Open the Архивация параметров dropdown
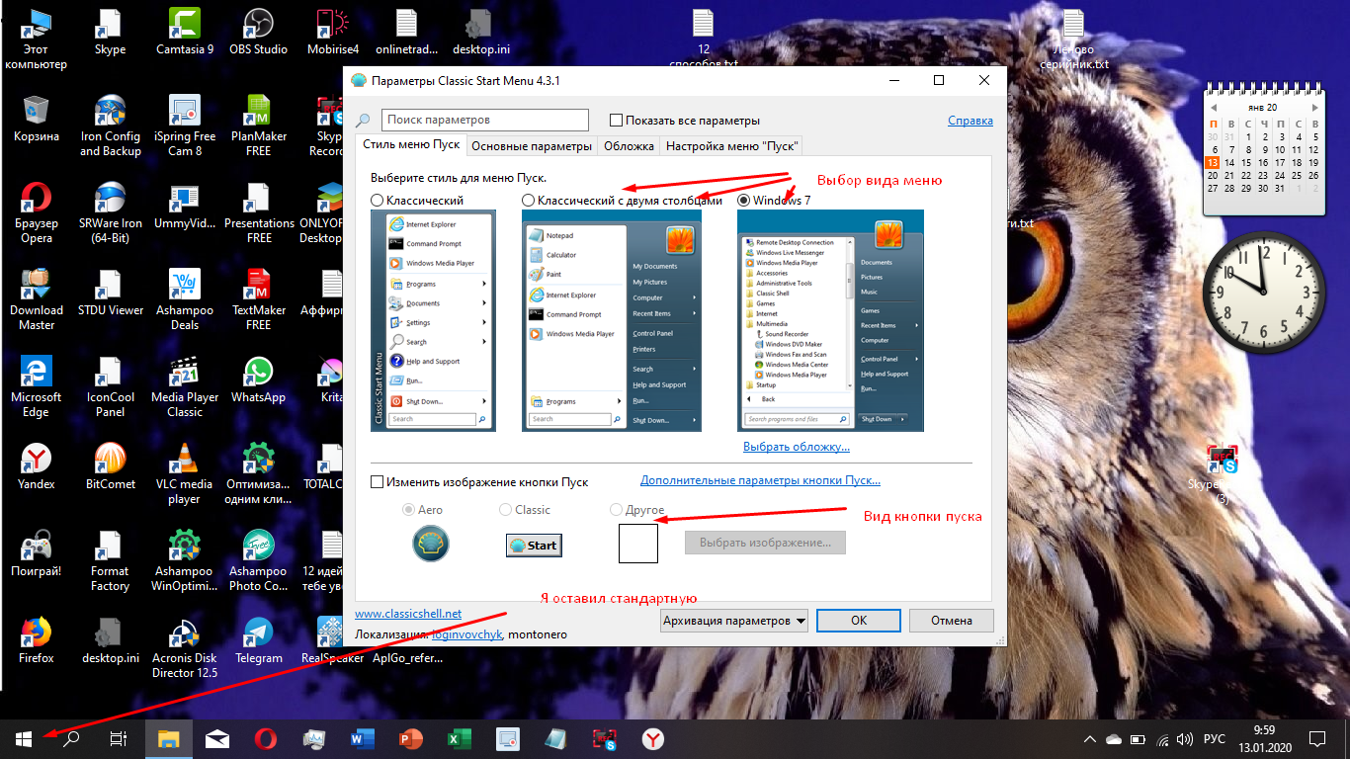Image resolution: width=1350 pixels, height=759 pixels. (734, 621)
